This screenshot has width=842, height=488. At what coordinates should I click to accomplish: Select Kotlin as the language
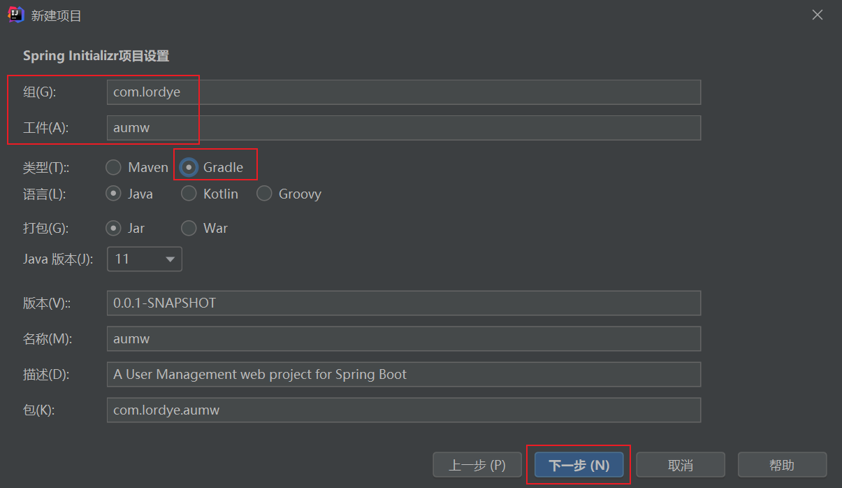coord(189,194)
